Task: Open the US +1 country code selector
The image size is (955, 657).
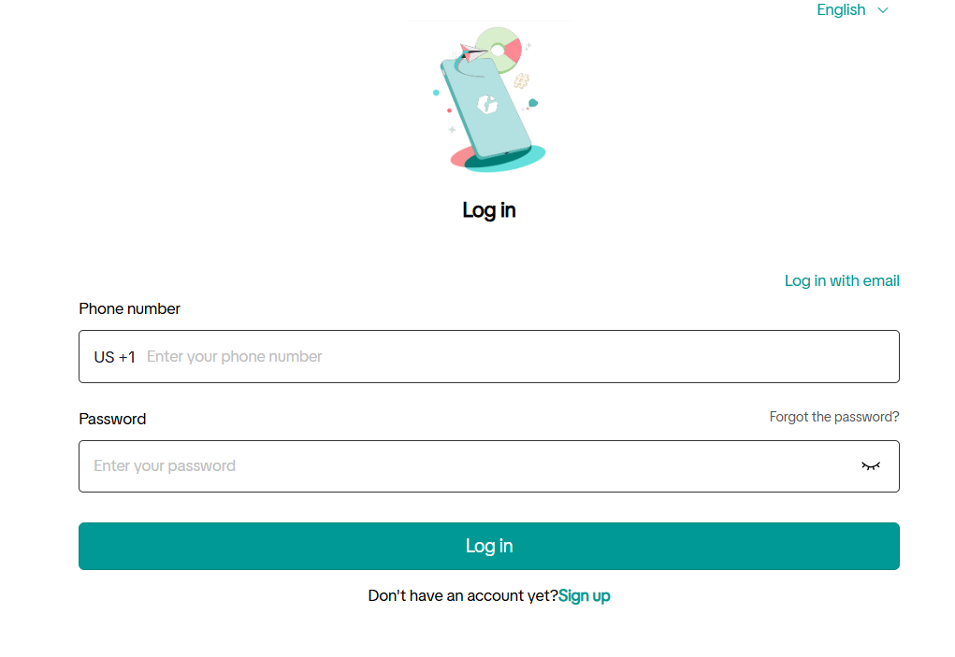Action: (x=114, y=357)
